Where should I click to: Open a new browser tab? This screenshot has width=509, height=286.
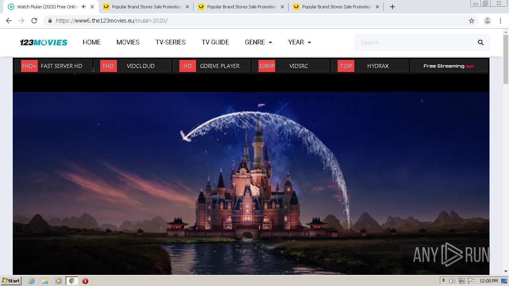392,7
